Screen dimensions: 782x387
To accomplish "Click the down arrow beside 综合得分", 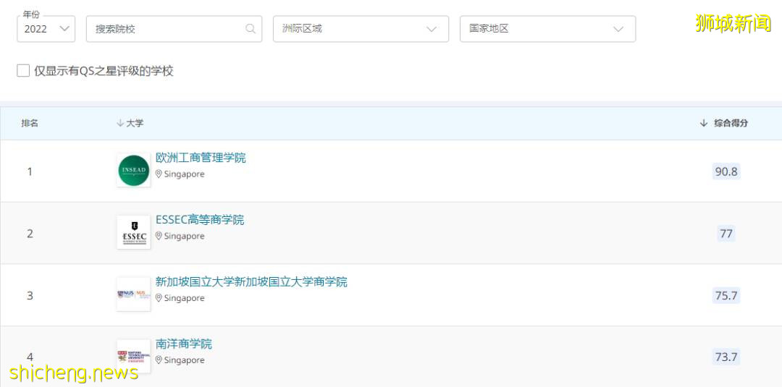I will click(x=704, y=123).
